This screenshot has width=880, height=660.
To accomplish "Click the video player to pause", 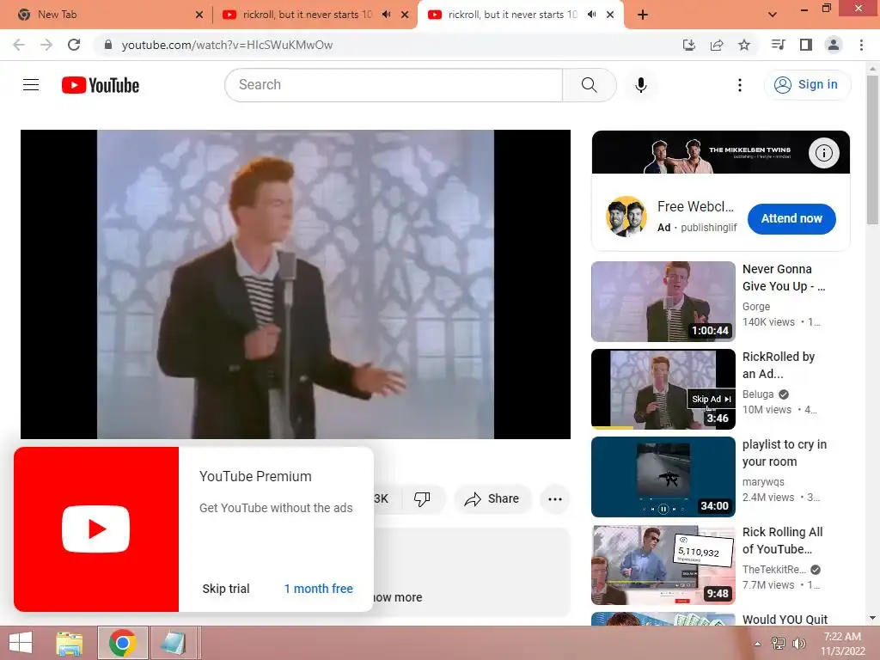I will click(x=296, y=284).
